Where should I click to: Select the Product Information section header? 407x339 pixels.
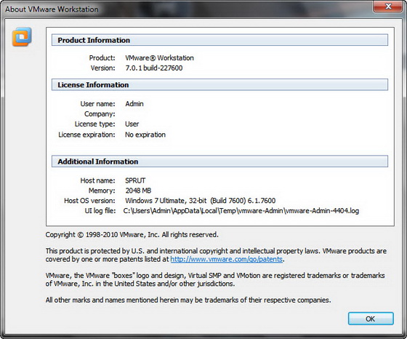point(219,40)
